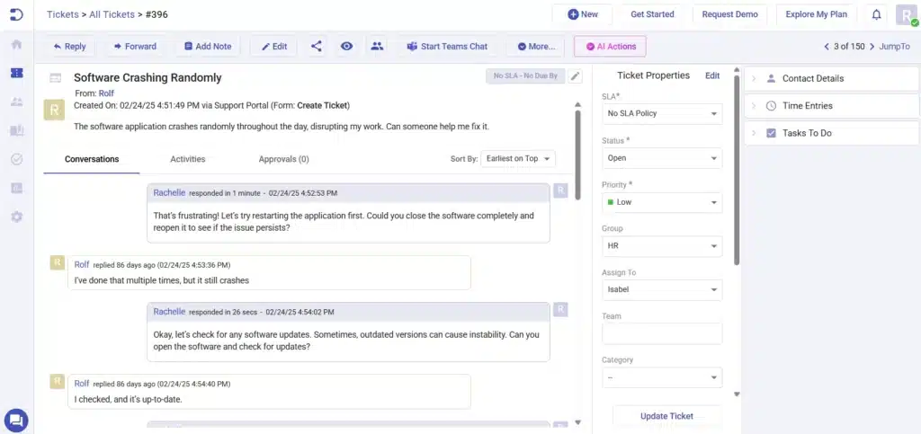Switch to the Activities tab
This screenshot has width=921, height=434.
(x=187, y=159)
